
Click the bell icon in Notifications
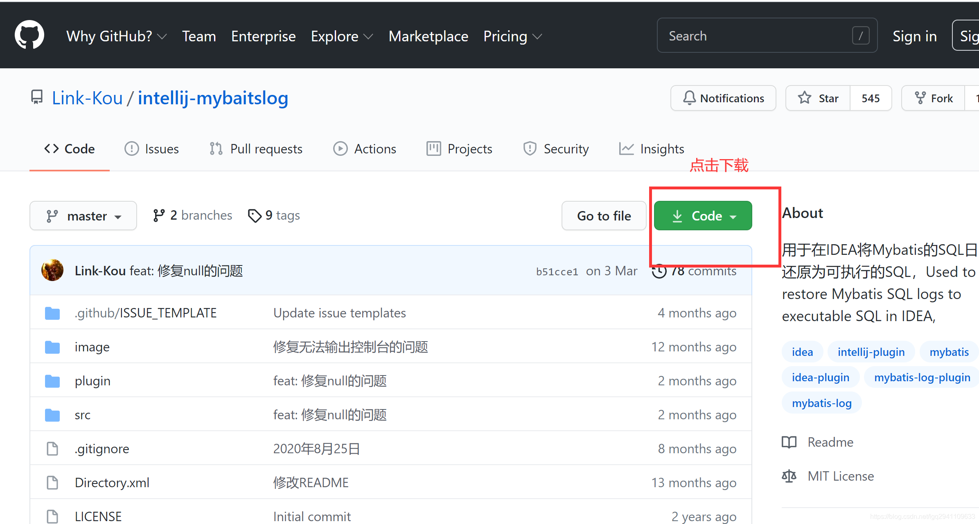(x=689, y=98)
